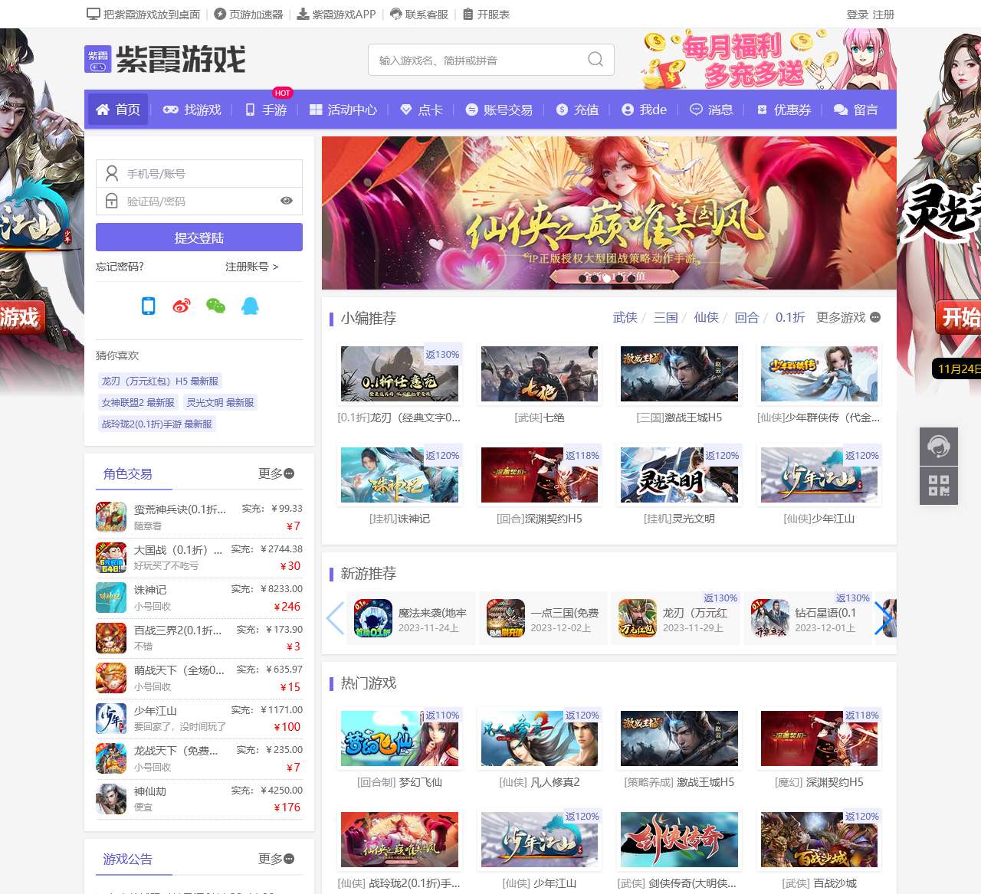Open 神仙劫 trade listing icon
Screen dimensions: 981x894
tap(111, 799)
